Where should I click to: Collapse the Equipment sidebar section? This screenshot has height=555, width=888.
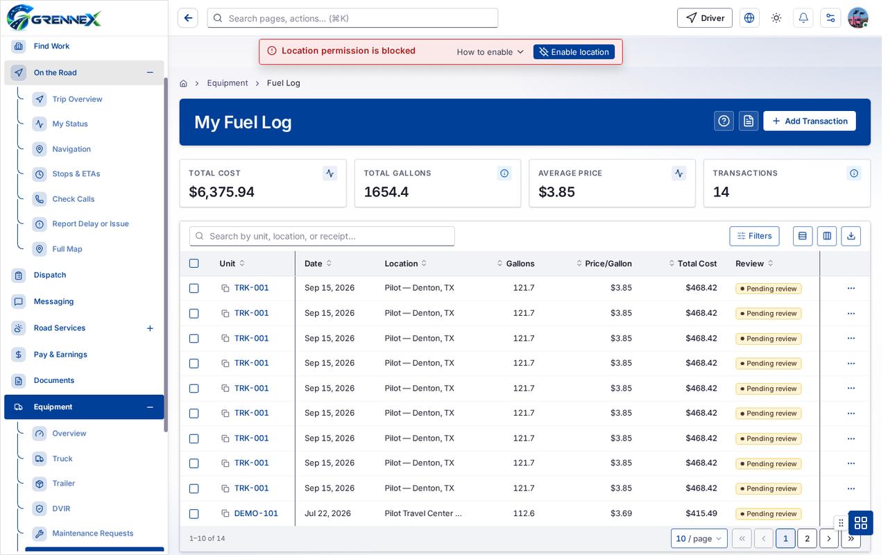[150, 407]
